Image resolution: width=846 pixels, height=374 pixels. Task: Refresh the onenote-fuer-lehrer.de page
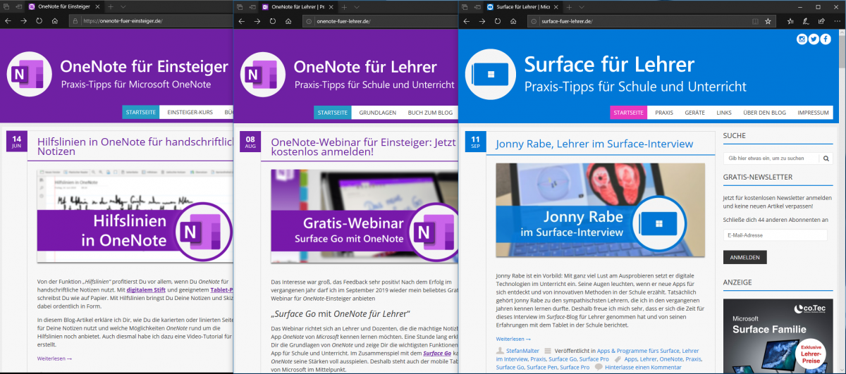(273, 21)
